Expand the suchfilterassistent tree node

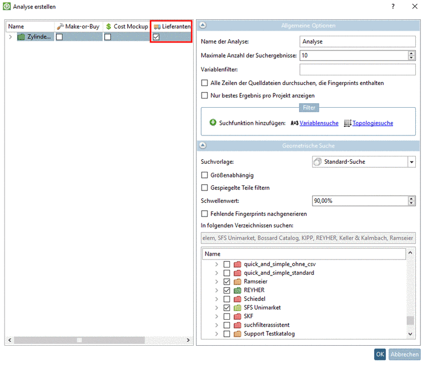coord(216,325)
